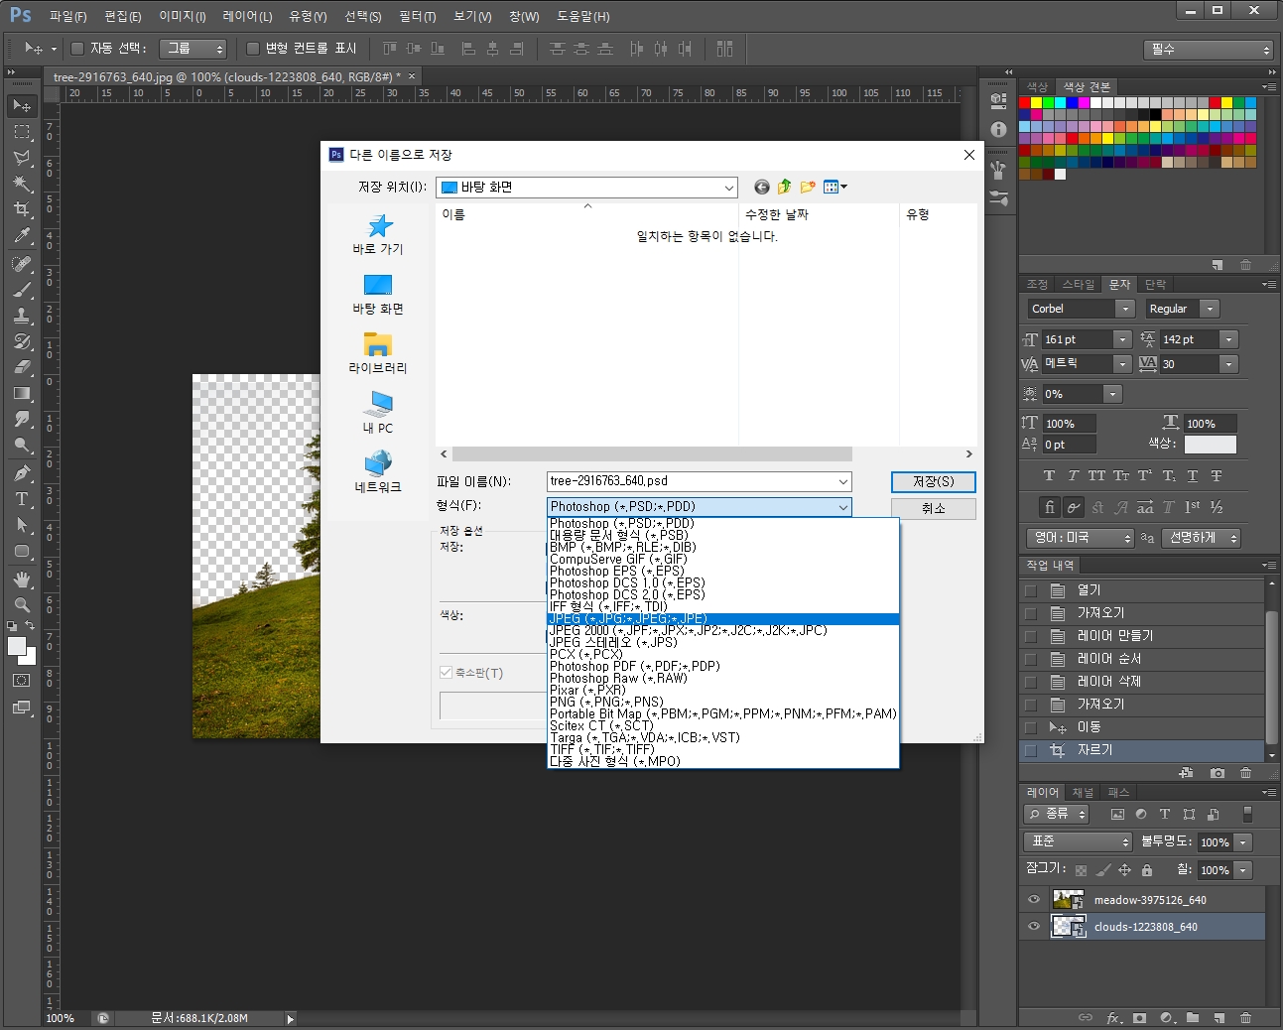This screenshot has height=1030, width=1283.
Task: Select the Gradient tool
Action: coord(22,393)
